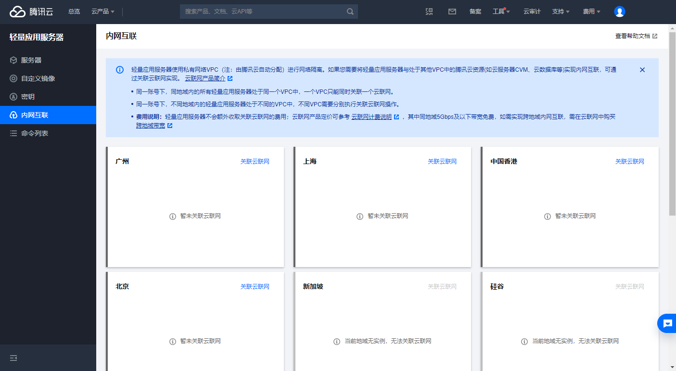Open the QR code scan icon
676x371 pixels.
pyautogui.click(x=429, y=12)
